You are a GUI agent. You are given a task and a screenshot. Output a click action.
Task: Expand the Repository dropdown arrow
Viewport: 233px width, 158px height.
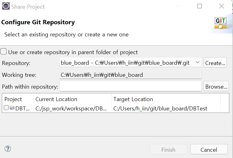197,62
